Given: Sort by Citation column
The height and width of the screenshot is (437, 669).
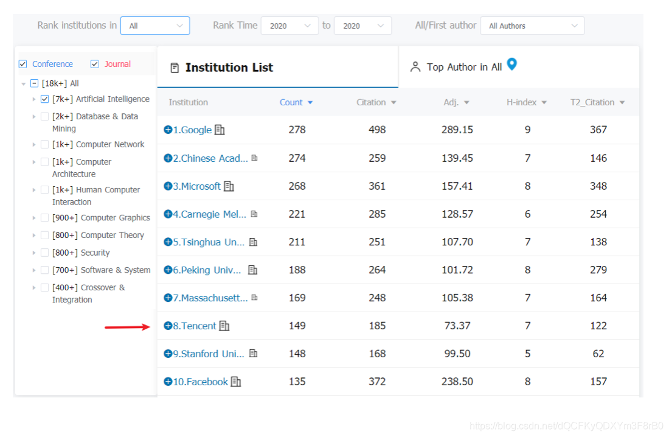Looking at the screenshot, I should point(376,102).
